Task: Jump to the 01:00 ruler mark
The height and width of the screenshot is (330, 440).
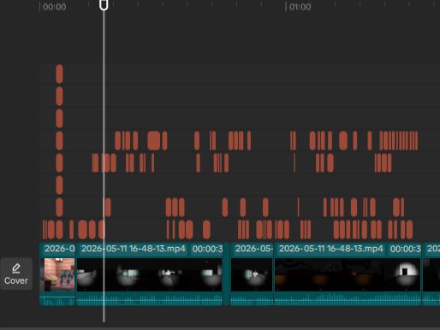Action: pos(300,7)
